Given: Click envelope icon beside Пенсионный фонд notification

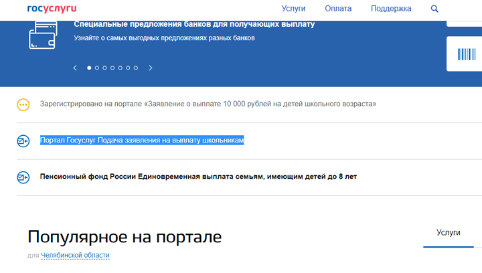Looking at the screenshot, I should (23, 177).
